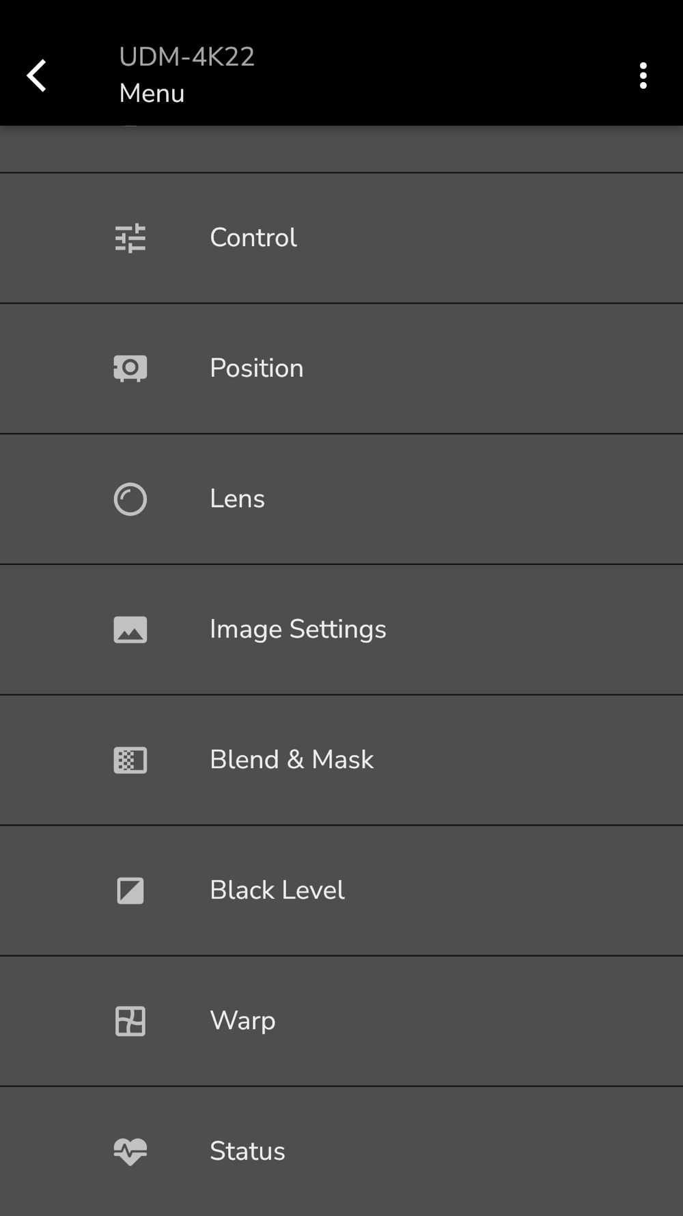
Task: Go back using the back arrow
Action: 37,75
